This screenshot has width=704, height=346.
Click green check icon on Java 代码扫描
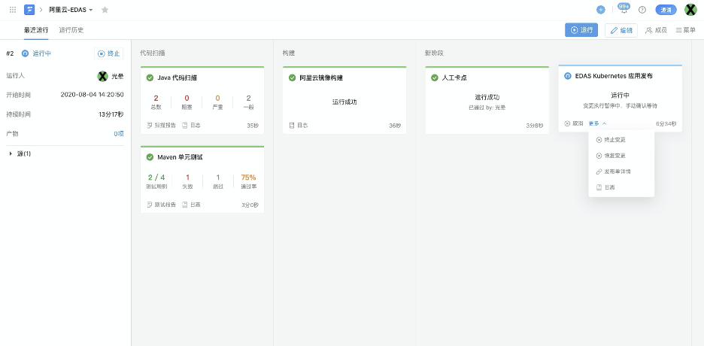click(150, 77)
